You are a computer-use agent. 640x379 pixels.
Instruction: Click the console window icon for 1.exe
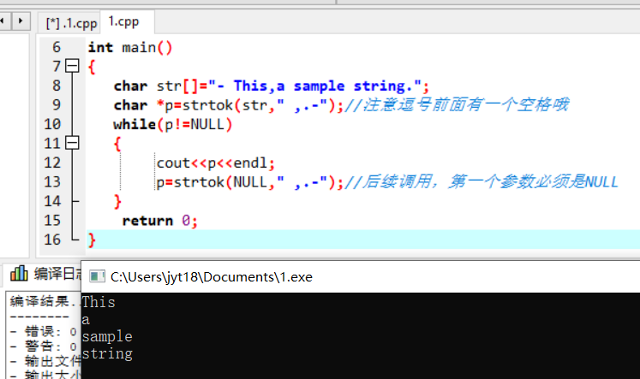click(x=97, y=276)
